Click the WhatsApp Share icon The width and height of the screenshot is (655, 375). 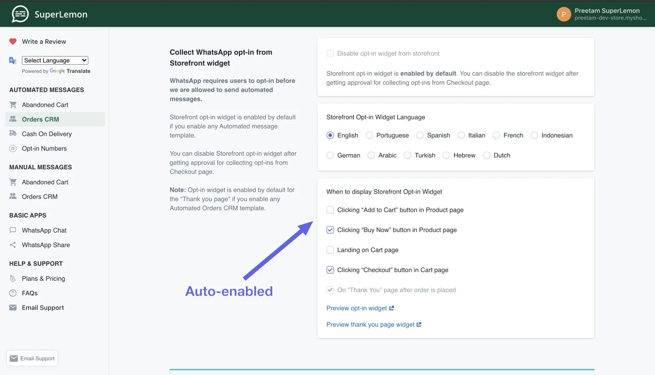[13, 245]
